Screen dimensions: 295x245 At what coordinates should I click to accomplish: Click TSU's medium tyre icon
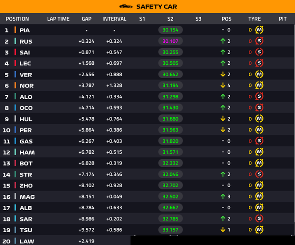click(259, 230)
